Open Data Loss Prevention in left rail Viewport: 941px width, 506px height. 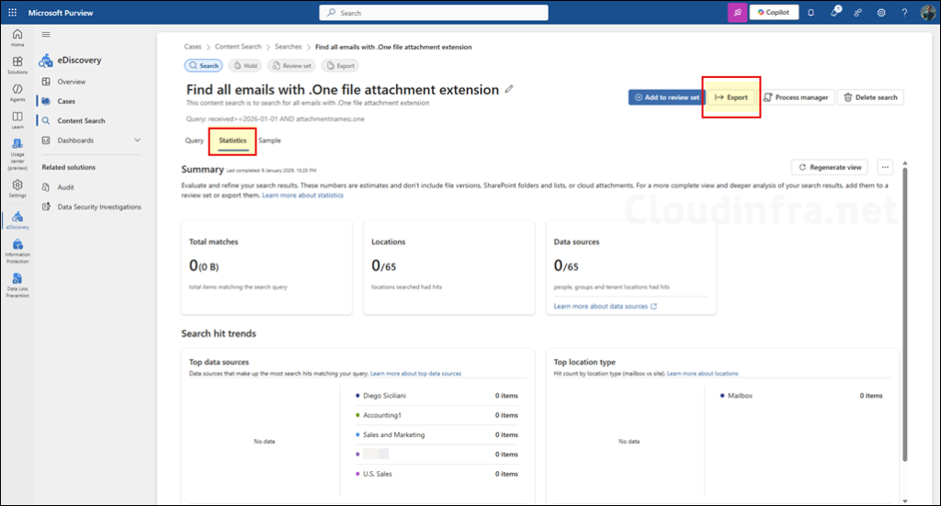pyautogui.click(x=17, y=286)
